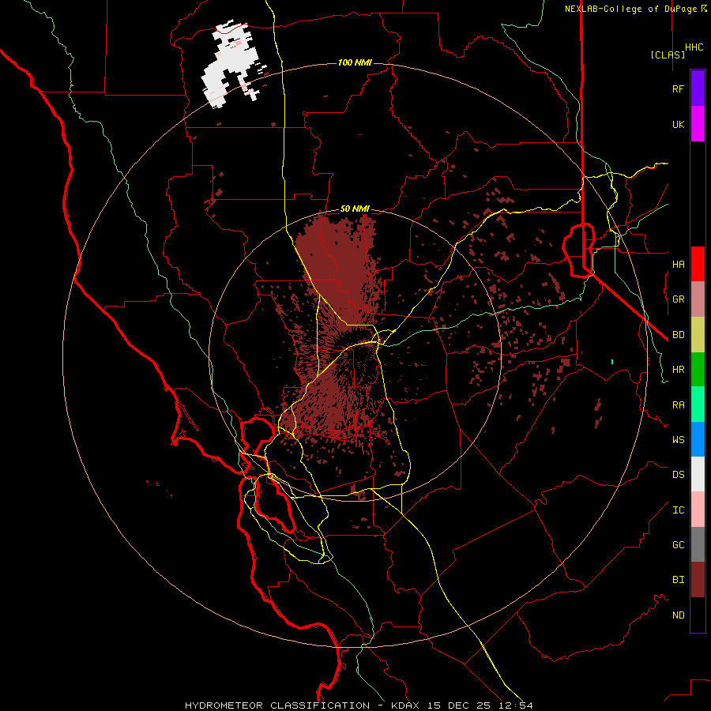
Task: Click the GR legend label
Action: 678,299
